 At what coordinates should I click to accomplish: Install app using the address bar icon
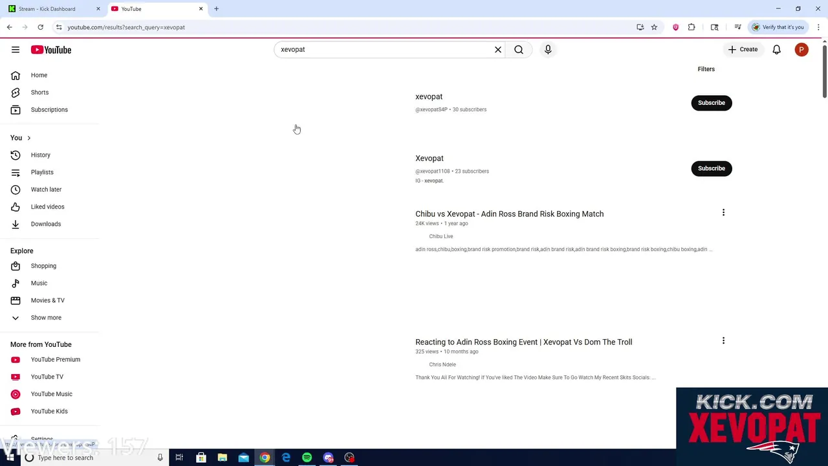click(640, 27)
